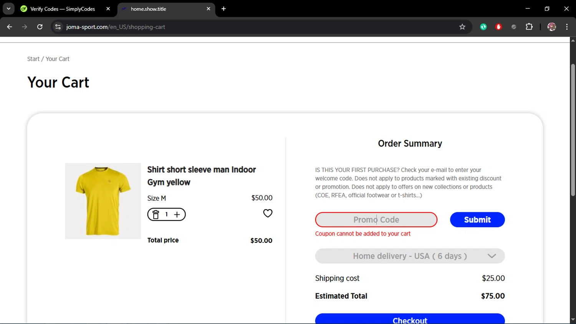
Task: Reload the shopping cart page
Action: (40, 27)
